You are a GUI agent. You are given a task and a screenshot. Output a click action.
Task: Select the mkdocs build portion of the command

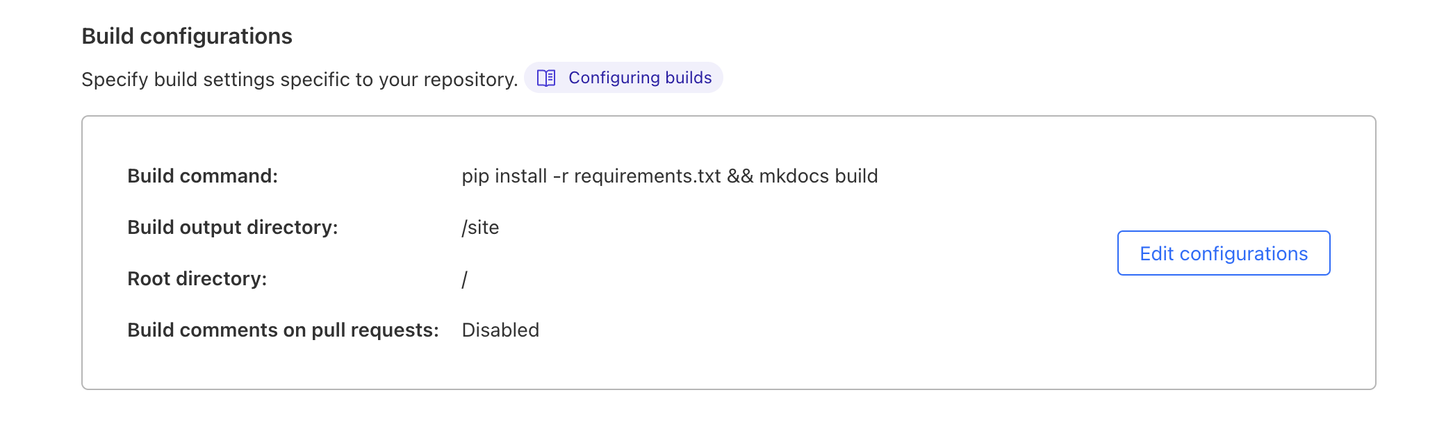(x=820, y=176)
